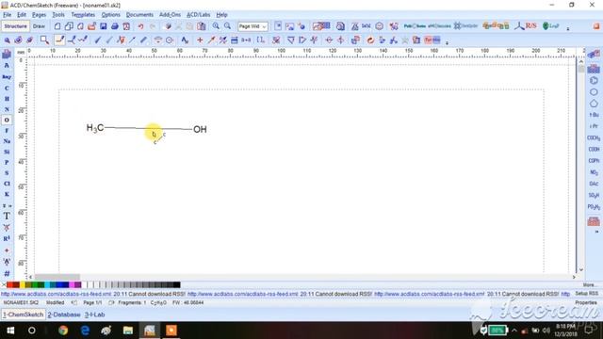Insert the cyclopentane ring template
The width and height of the screenshot is (603, 339).
(594, 104)
